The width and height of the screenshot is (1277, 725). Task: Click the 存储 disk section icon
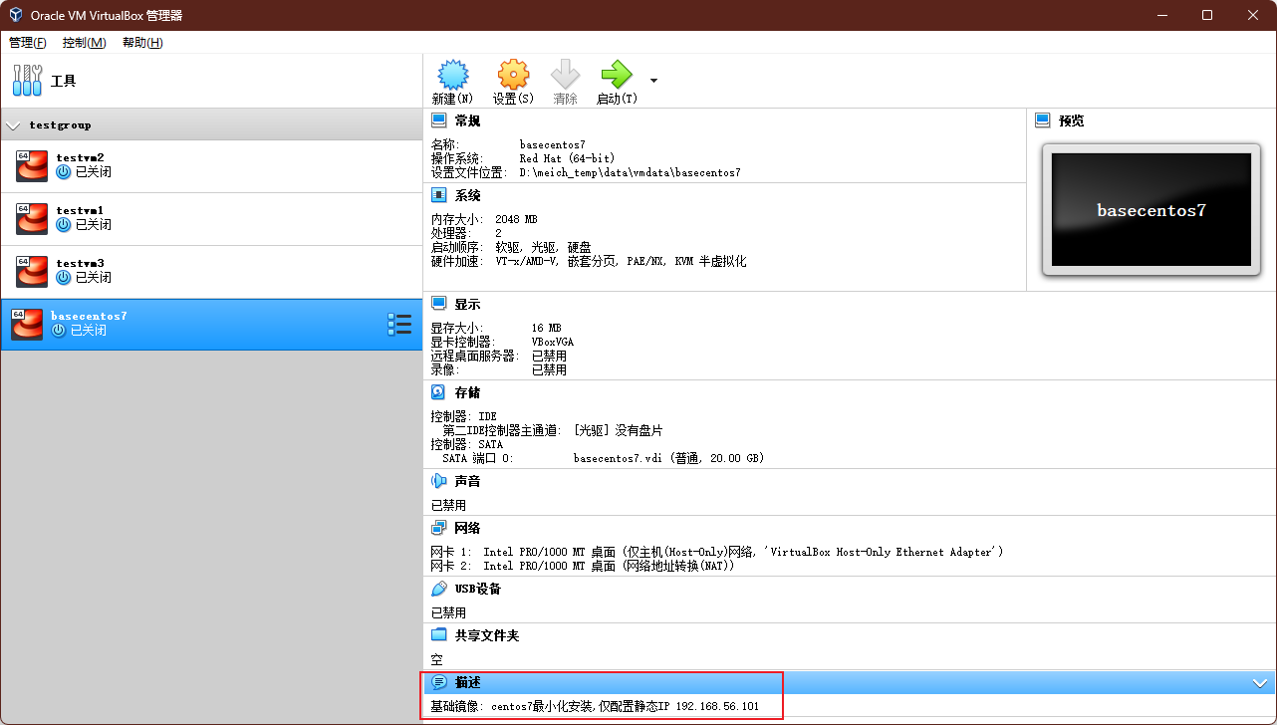coord(438,392)
